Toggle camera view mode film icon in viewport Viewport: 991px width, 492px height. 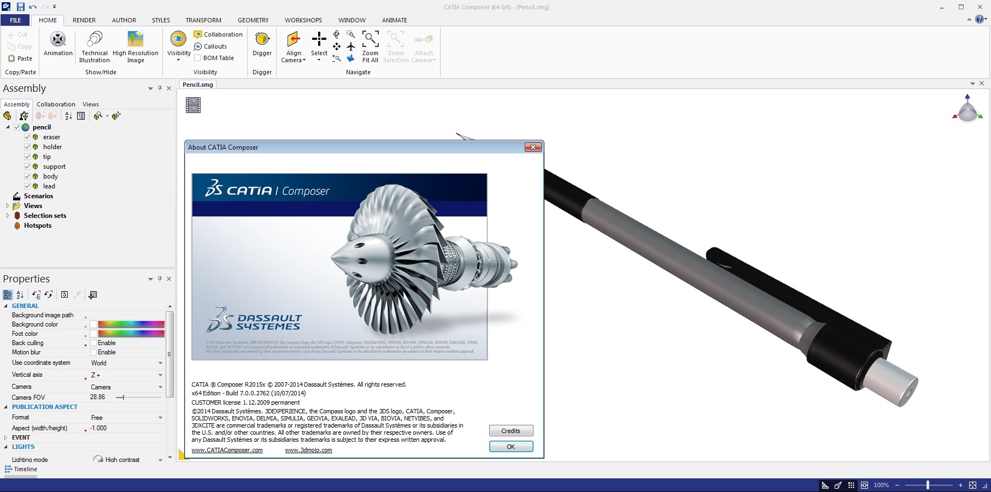193,105
